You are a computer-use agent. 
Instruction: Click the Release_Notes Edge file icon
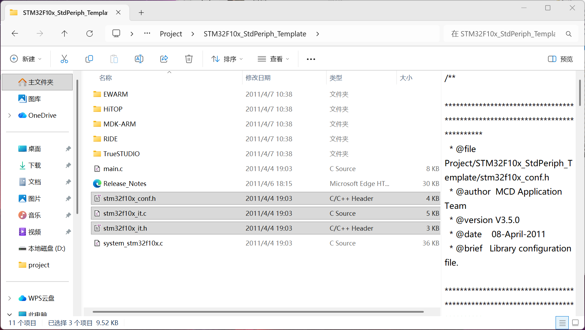(x=97, y=184)
